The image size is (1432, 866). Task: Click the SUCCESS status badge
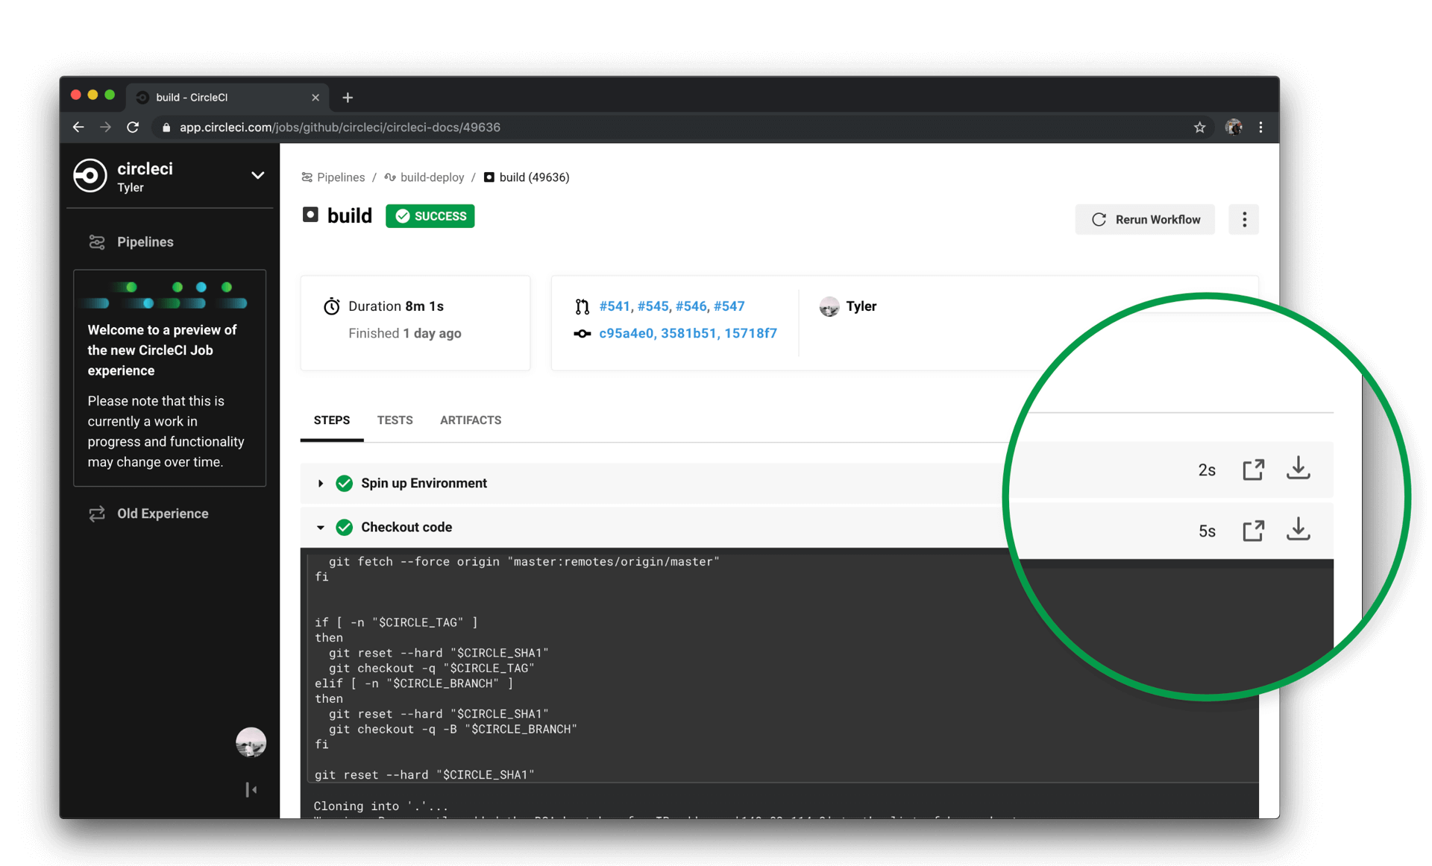[430, 216]
